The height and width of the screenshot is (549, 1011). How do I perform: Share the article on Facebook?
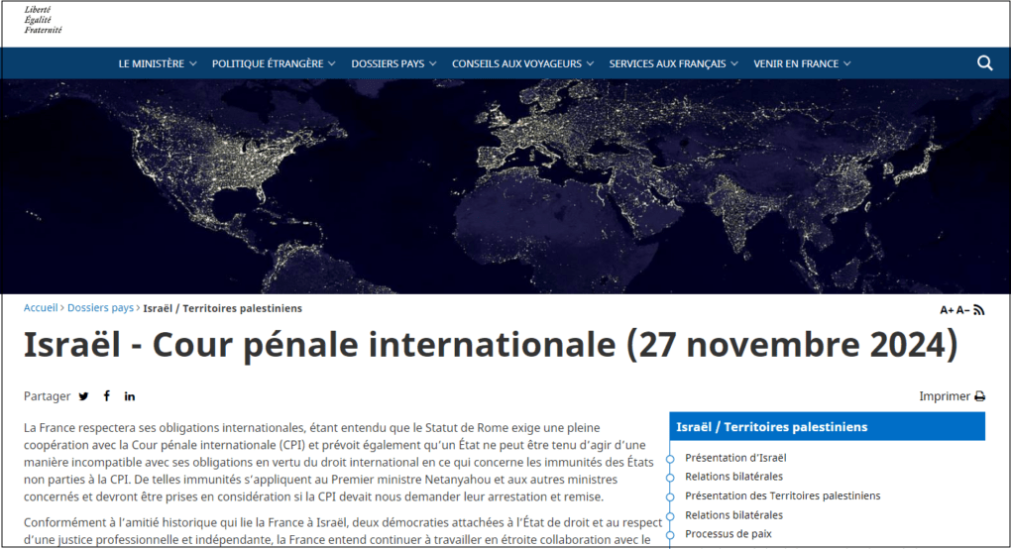[x=107, y=395]
